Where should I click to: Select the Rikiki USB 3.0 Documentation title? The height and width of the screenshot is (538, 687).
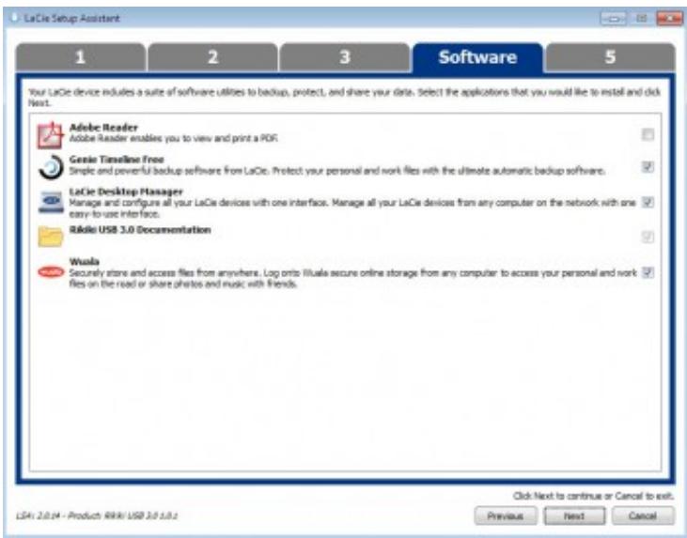pos(140,230)
